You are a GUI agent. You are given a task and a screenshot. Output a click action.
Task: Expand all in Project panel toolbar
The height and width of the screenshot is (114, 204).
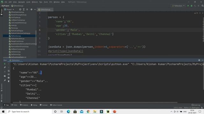[x=24, y=9]
